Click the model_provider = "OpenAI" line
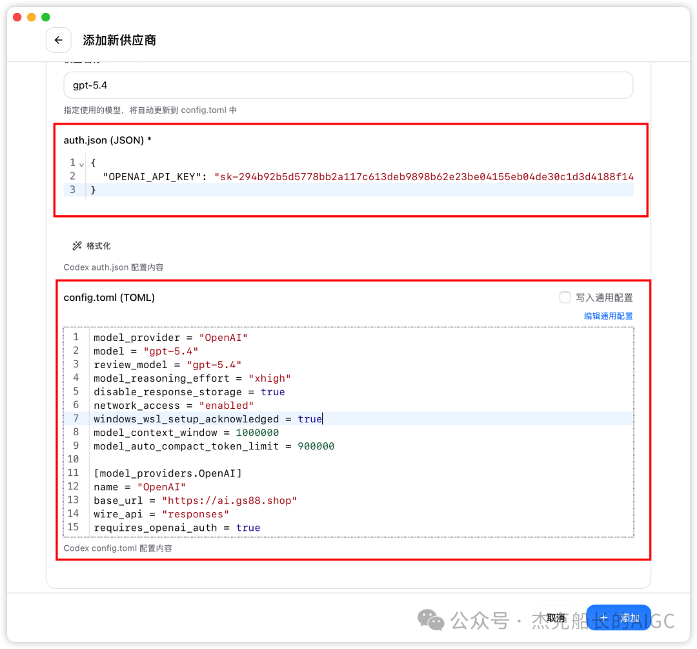Screen dimensions: 697x649 [170, 338]
